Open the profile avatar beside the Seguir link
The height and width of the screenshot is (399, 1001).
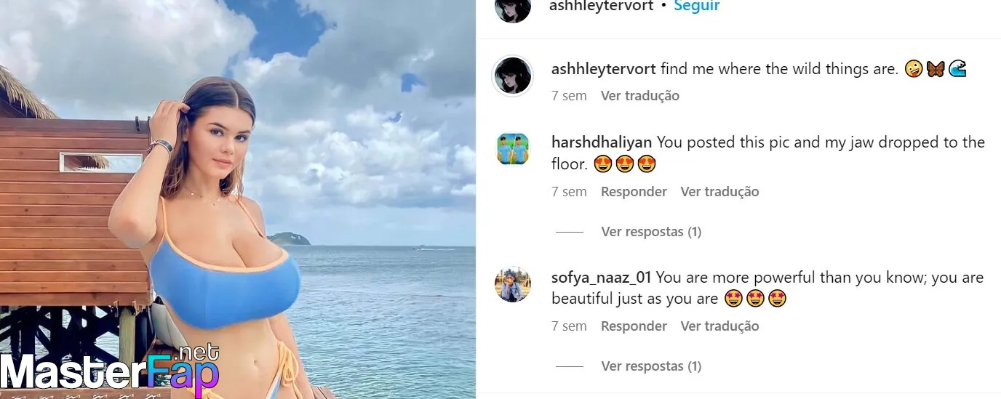tap(513, 7)
